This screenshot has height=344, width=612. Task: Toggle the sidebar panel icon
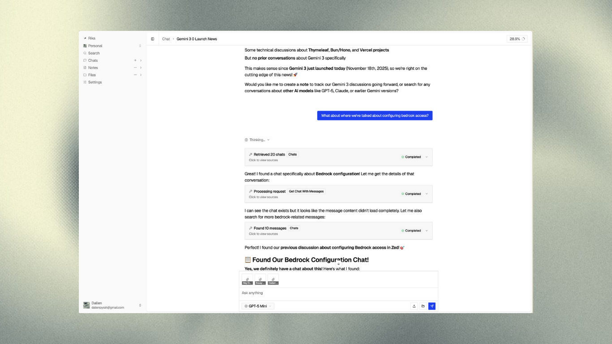point(152,39)
